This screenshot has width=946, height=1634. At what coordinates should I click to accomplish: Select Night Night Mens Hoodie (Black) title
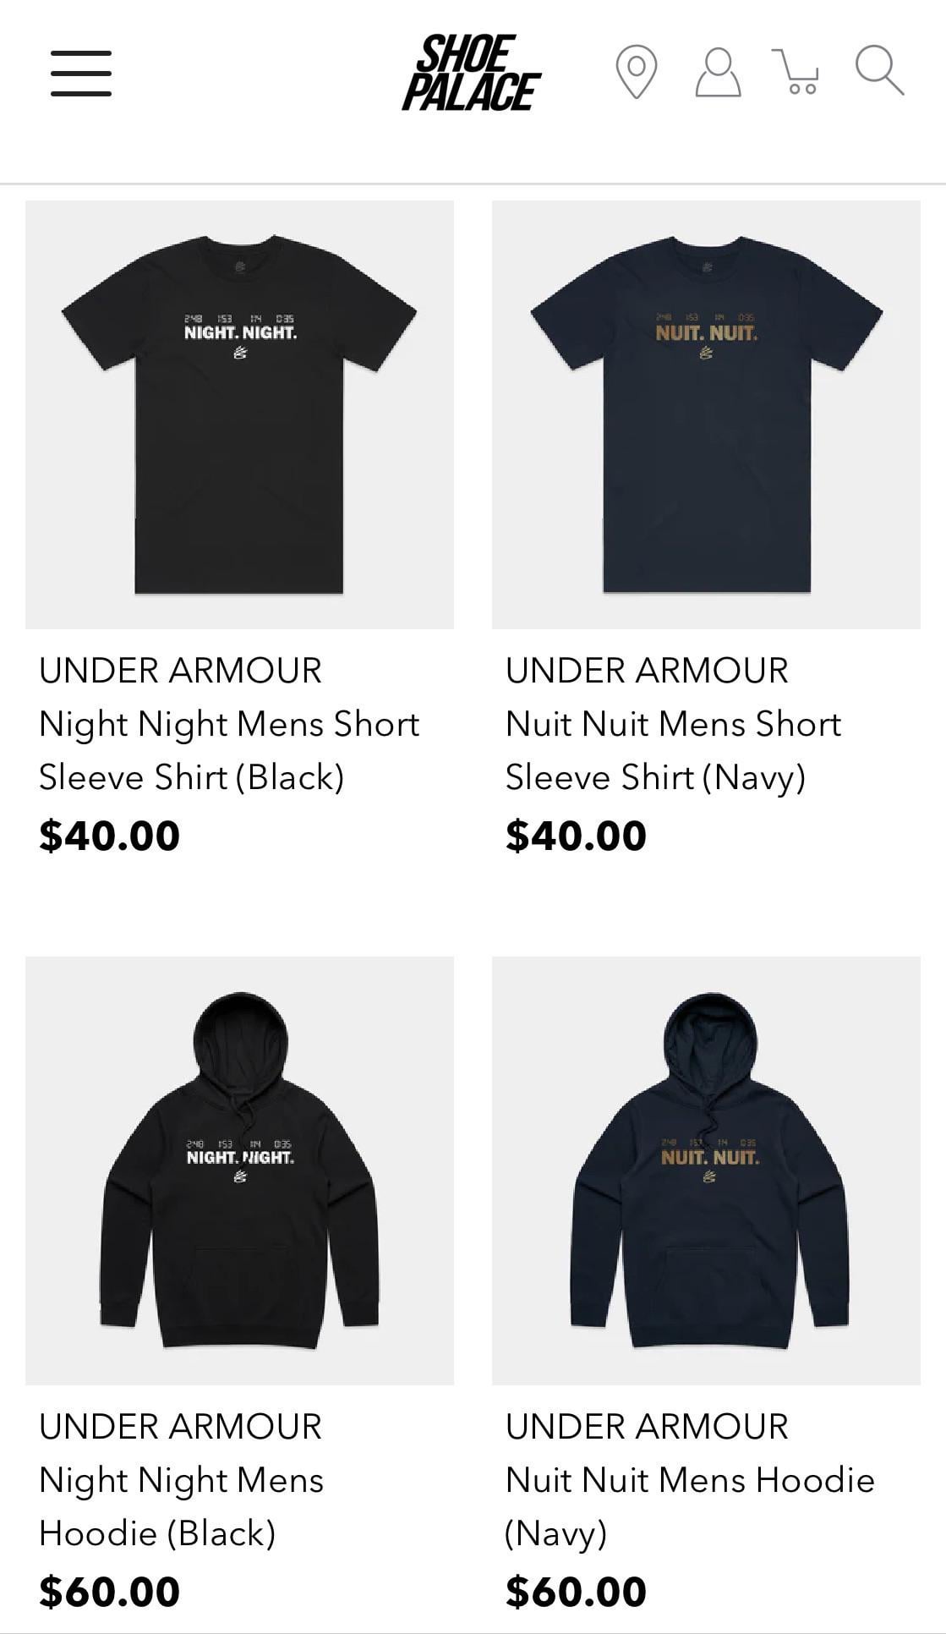tap(182, 1507)
